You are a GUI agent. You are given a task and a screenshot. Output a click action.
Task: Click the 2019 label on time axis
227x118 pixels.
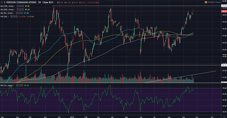(72, 117)
